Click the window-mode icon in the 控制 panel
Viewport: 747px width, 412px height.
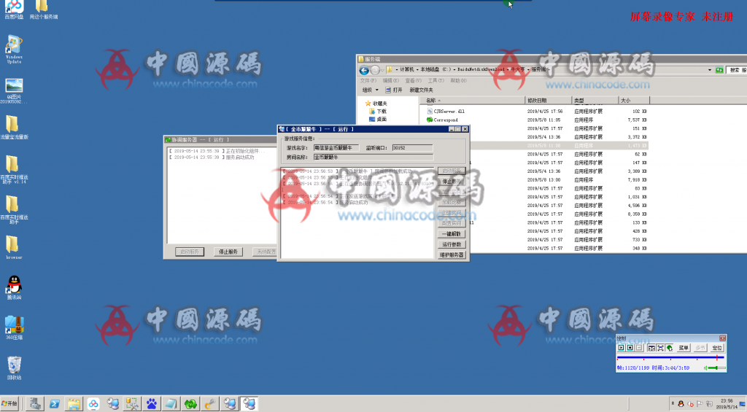(x=651, y=348)
